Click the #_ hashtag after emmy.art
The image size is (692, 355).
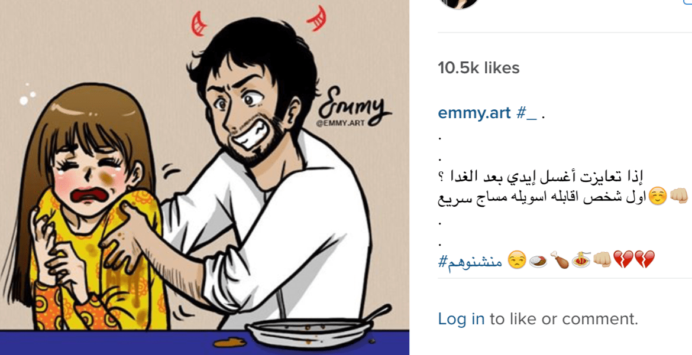coord(526,113)
